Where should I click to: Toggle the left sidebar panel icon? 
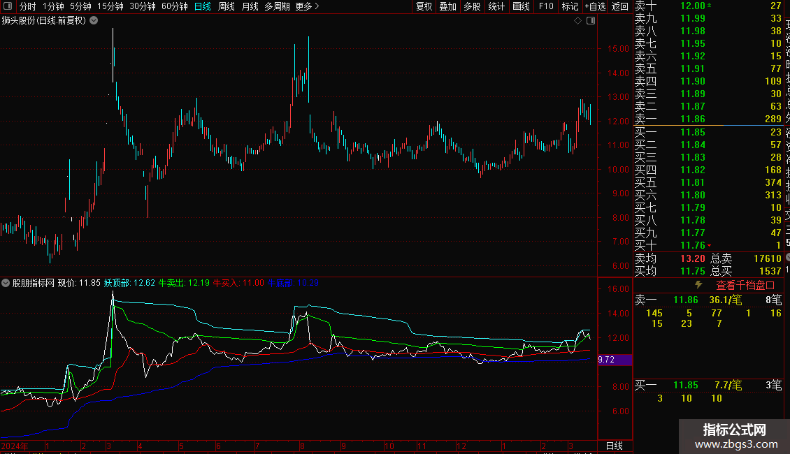[8, 6]
